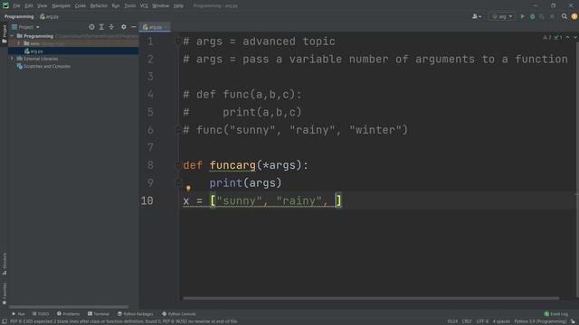Open the VCS menu
This screenshot has height=325, width=579.
(x=144, y=6)
